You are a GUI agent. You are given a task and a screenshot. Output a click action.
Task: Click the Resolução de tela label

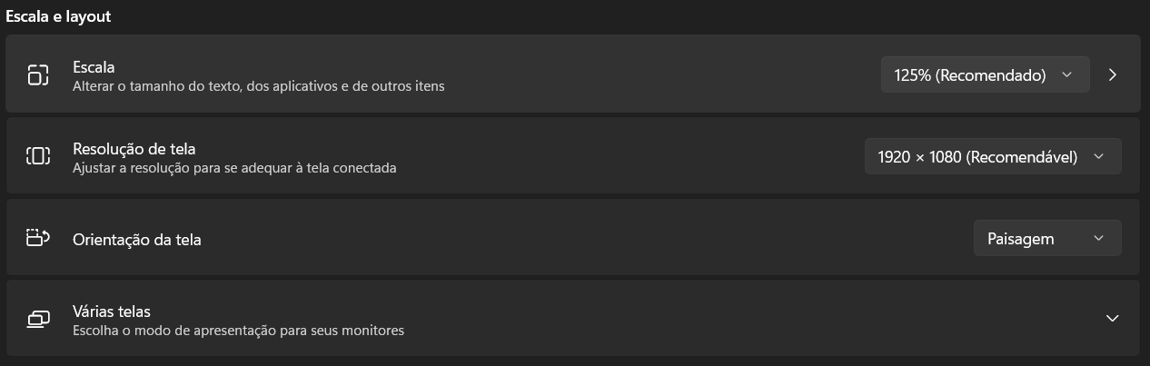point(134,149)
